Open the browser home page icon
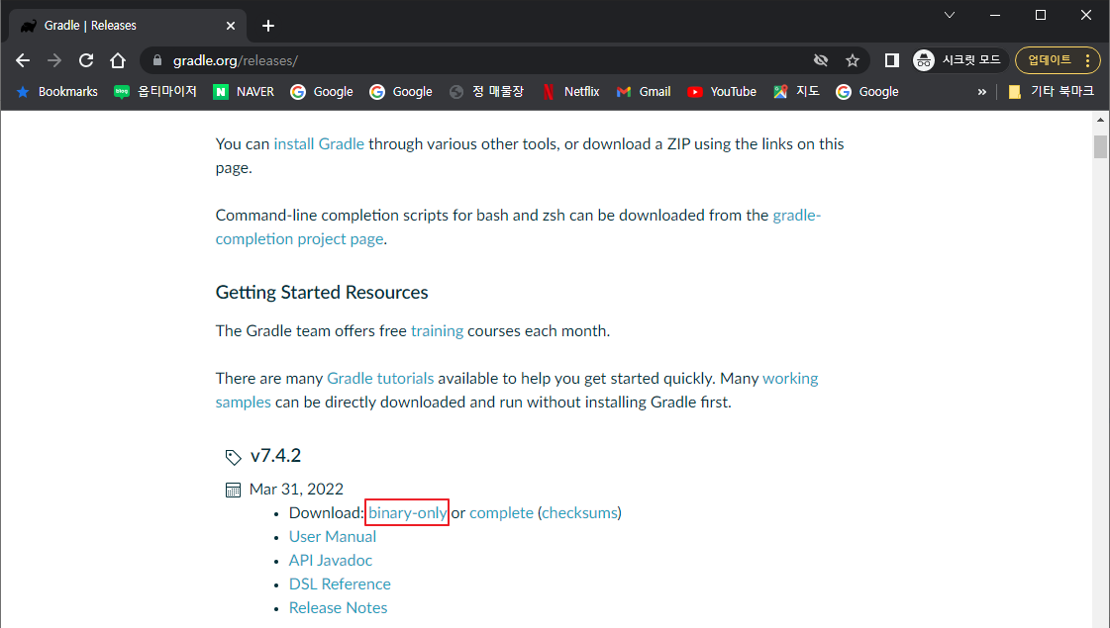 pyautogui.click(x=118, y=60)
